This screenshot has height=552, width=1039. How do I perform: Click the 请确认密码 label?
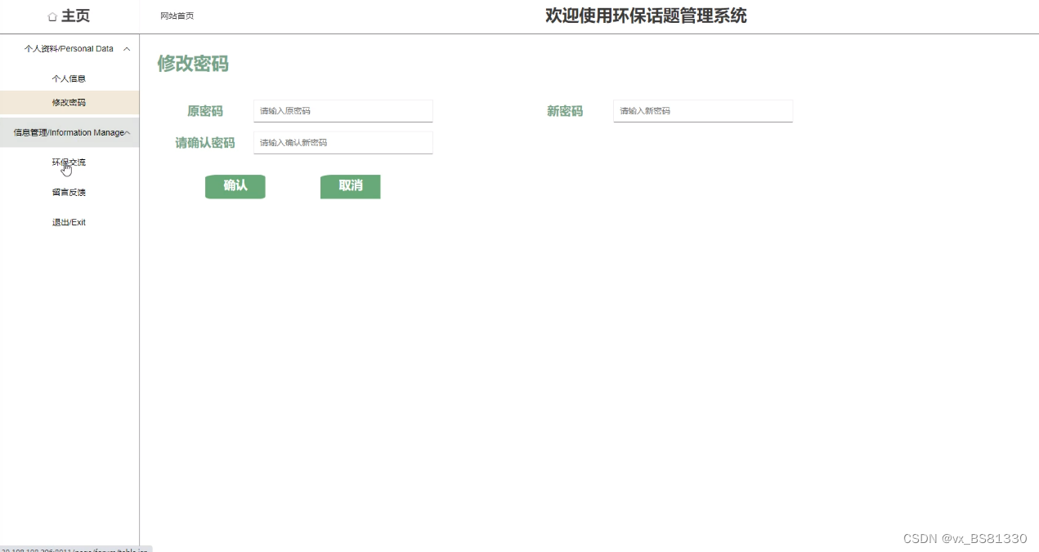[205, 143]
